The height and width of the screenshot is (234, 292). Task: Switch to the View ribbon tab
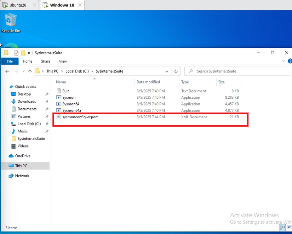(x=63, y=61)
